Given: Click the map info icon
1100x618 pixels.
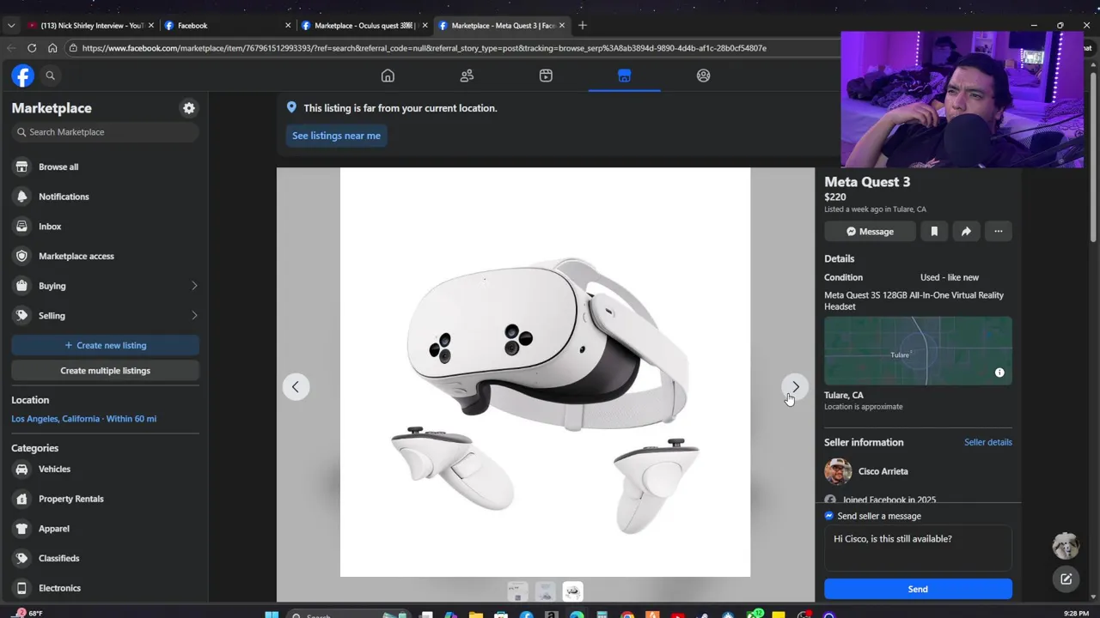Looking at the screenshot, I should click(999, 373).
